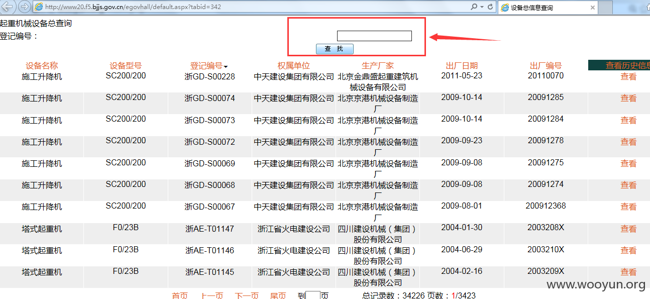Select registration number 浙GD-S00228

pos(209,77)
